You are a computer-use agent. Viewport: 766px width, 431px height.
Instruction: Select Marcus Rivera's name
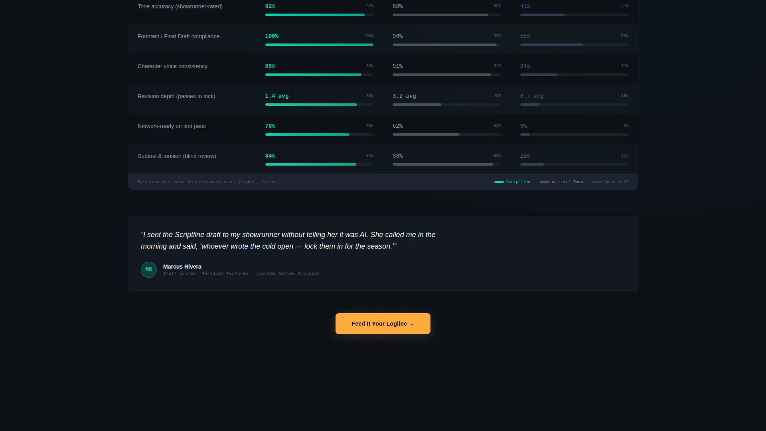182,267
